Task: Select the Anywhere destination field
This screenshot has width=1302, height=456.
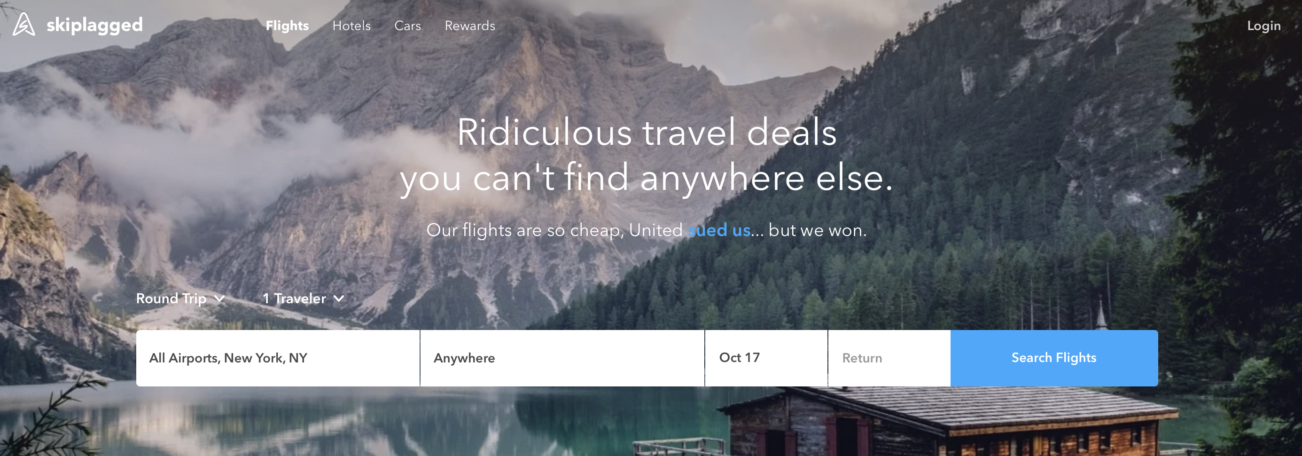Action: point(562,358)
